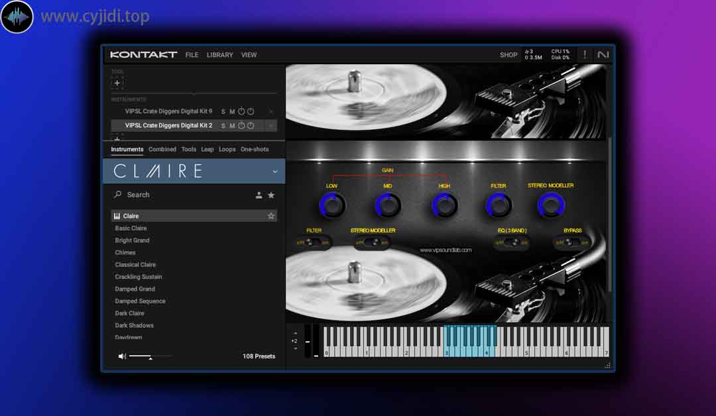The height and width of the screenshot is (416, 716).
Task: Select the Dark Shadows preset
Action: (x=134, y=326)
